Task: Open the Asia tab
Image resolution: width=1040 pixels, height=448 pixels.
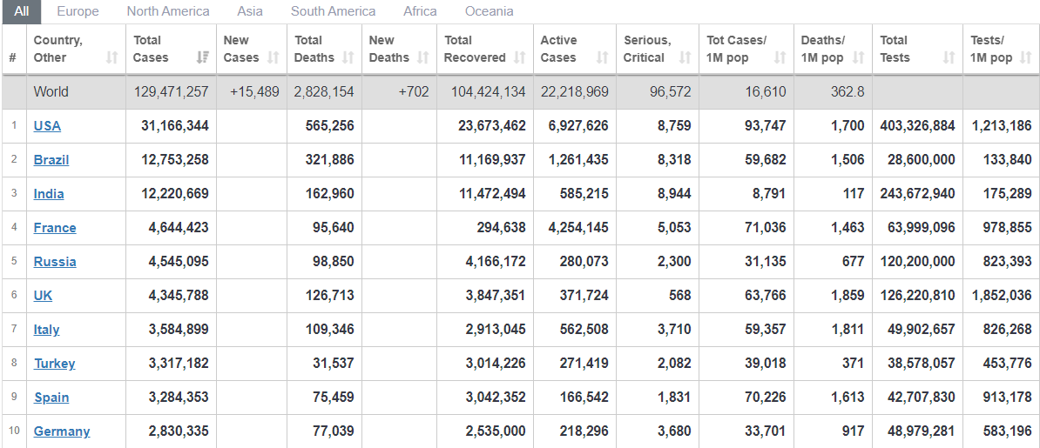Action: 249,11
